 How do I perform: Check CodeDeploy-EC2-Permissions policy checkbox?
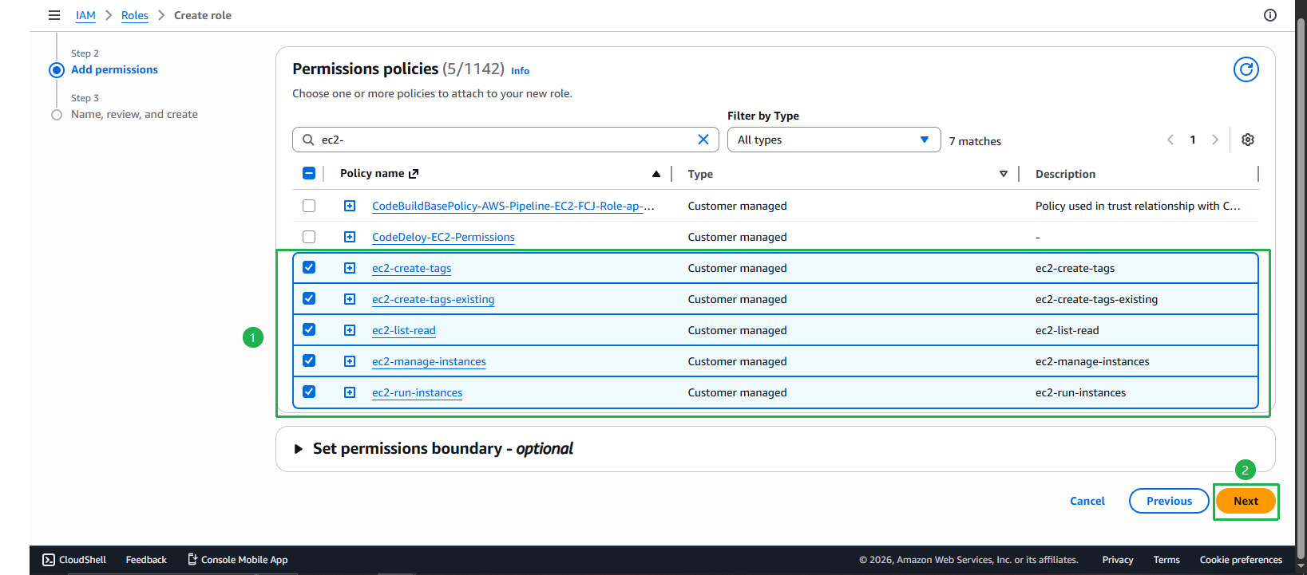pos(309,237)
